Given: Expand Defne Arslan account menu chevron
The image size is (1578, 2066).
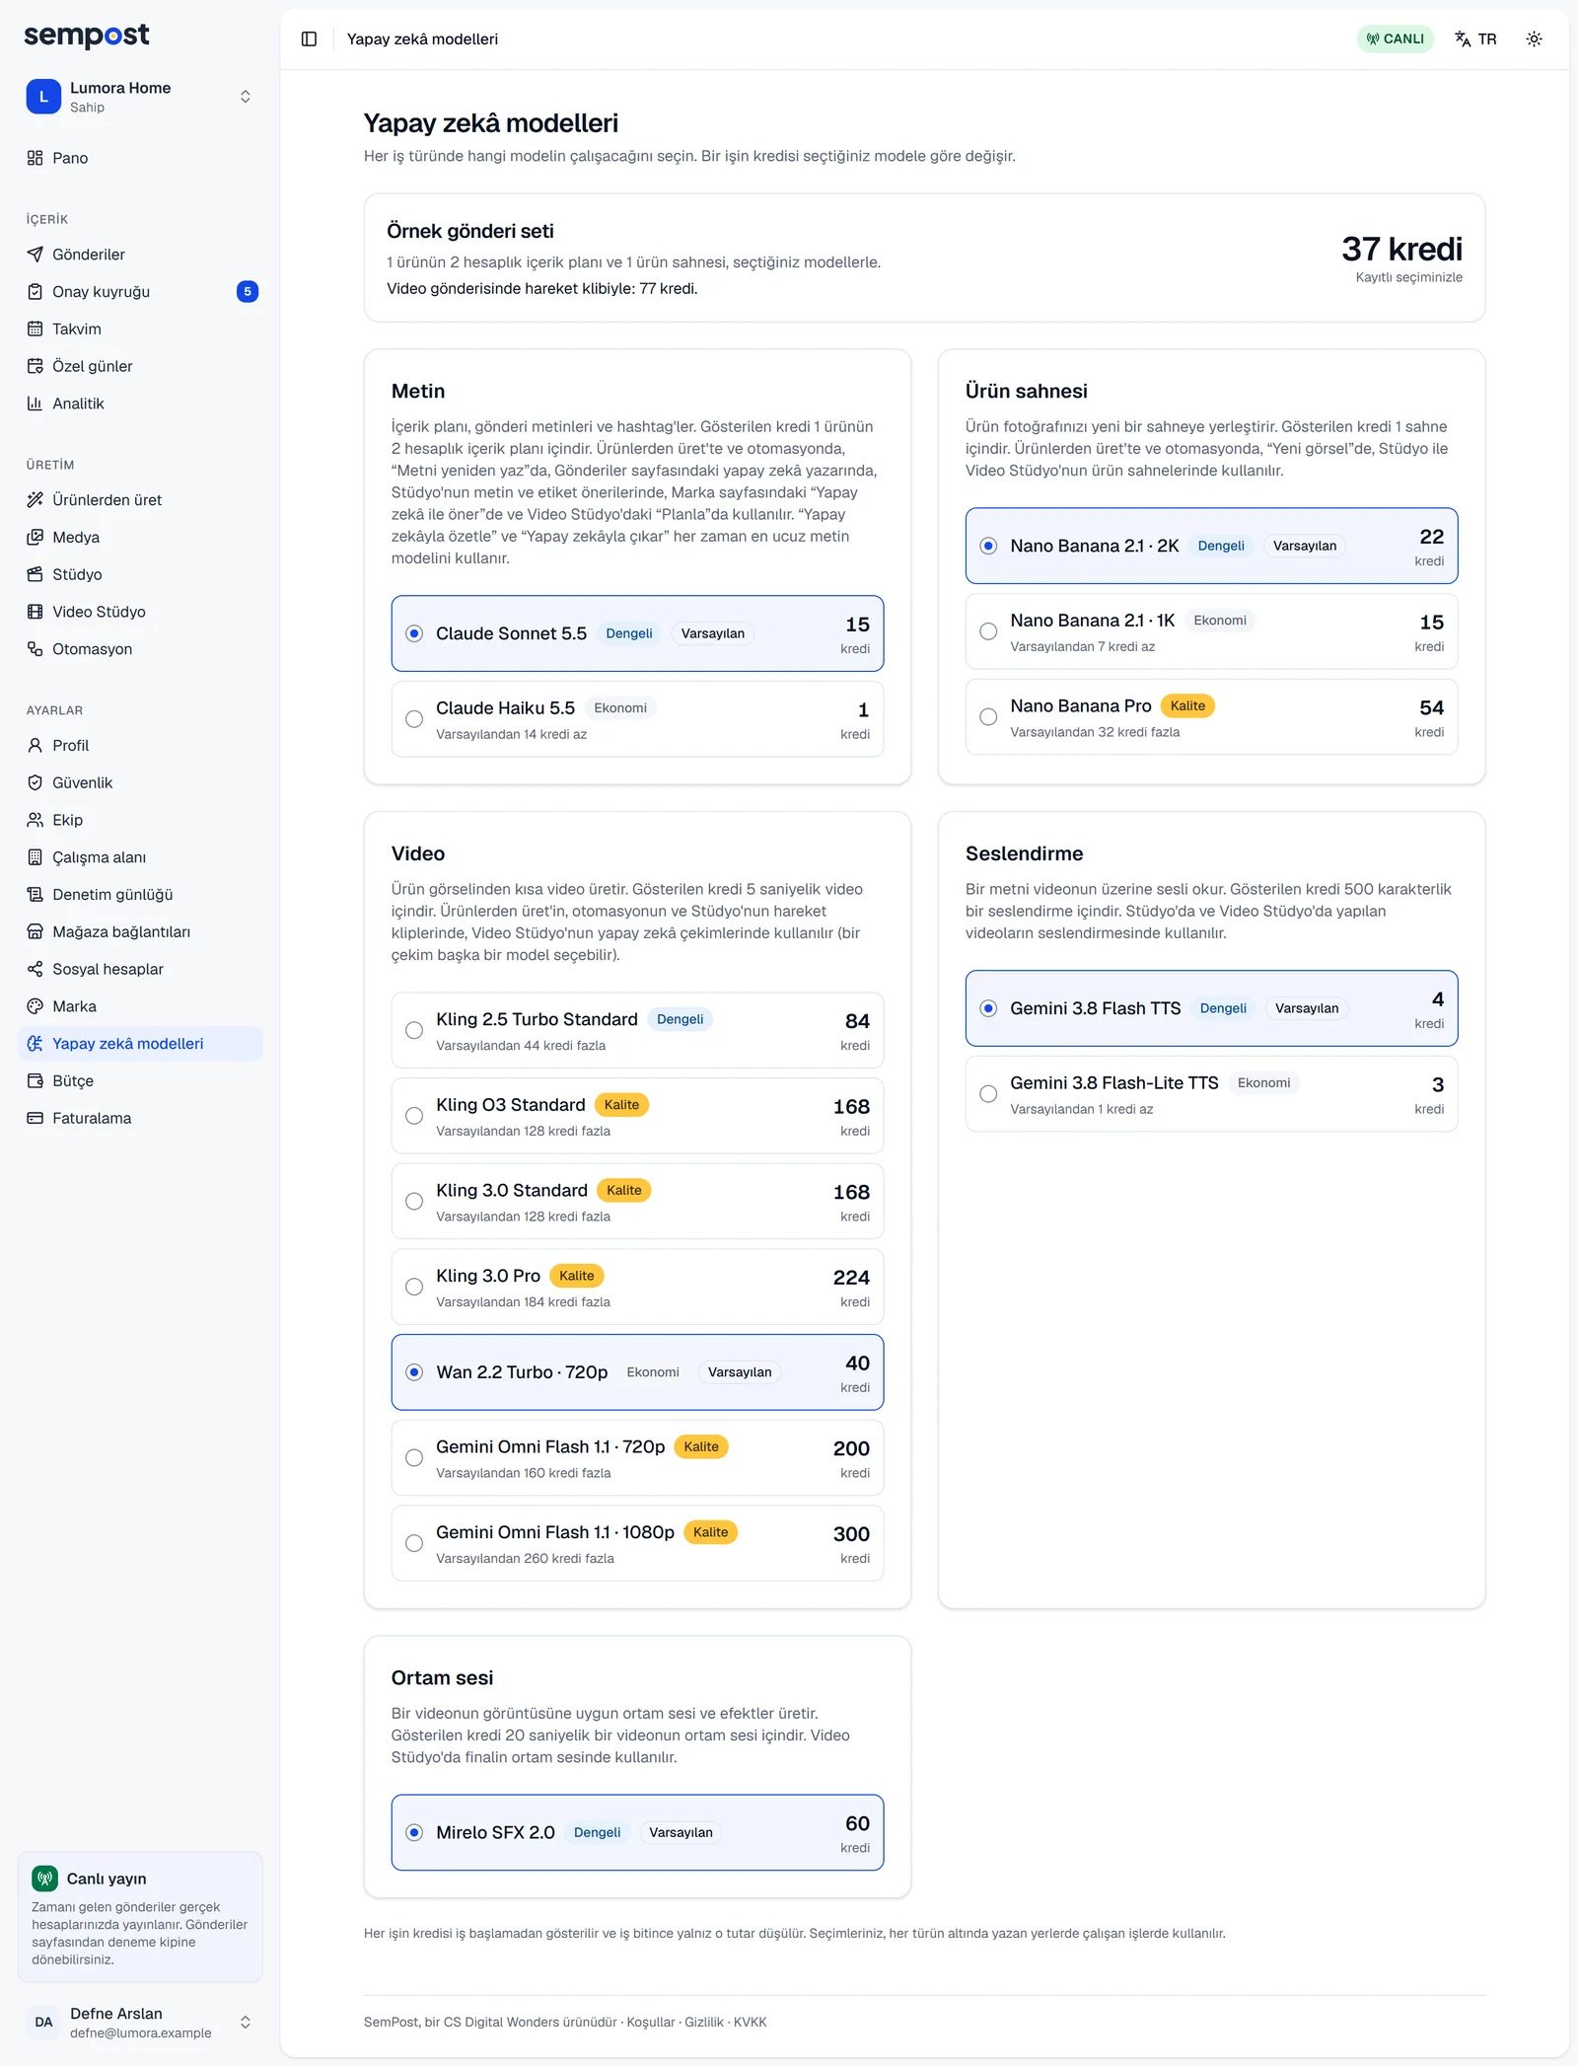Looking at the screenshot, I should pyautogui.click(x=246, y=2022).
